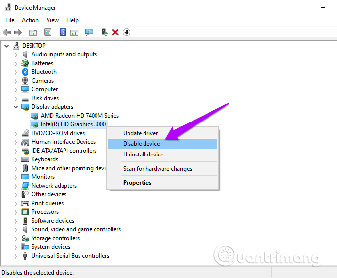The image size is (337, 278).
Task: Minimize the Device Manager window
Action: 323,8
